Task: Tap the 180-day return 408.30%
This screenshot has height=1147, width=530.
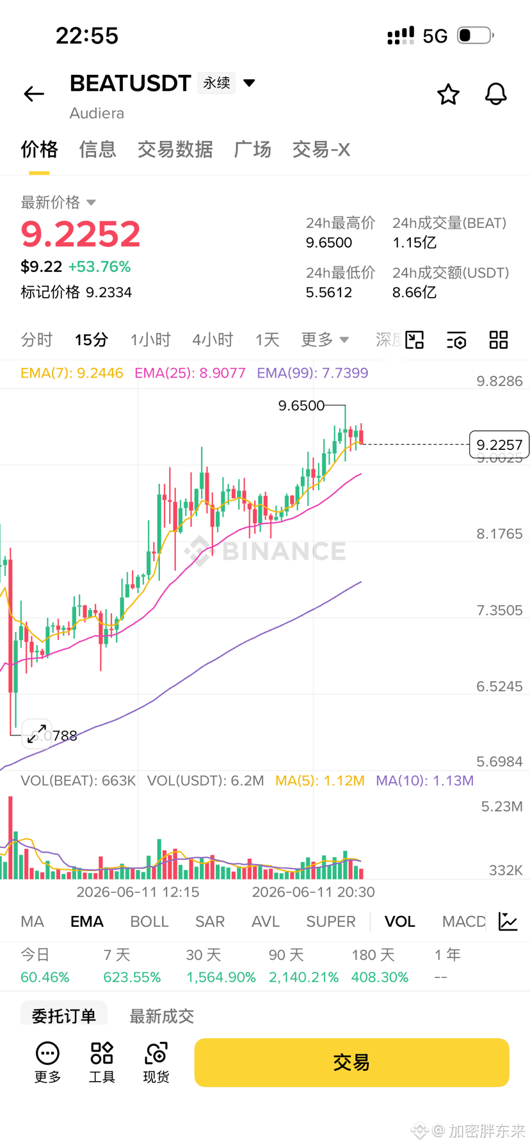Action: point(380,977)
